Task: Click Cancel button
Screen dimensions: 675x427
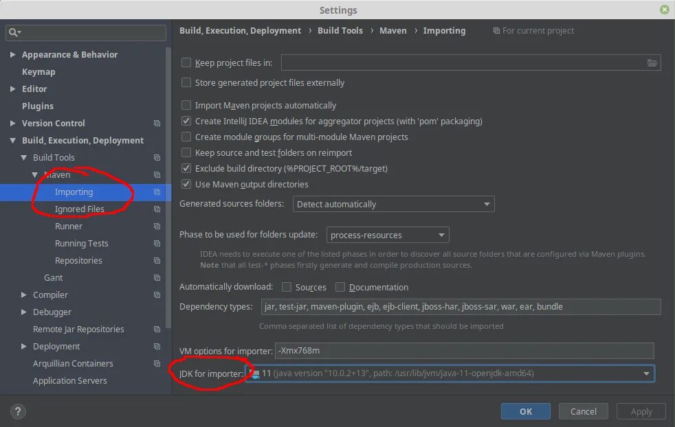Action: click(x=584, y=411)
